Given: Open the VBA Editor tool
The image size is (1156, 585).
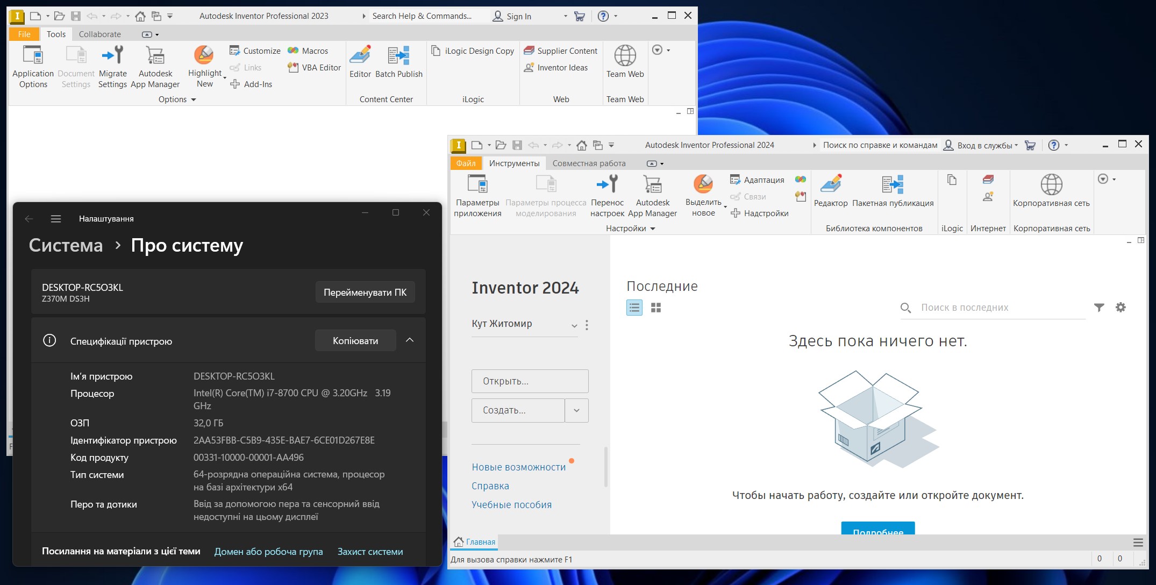Looking at the screenshot, I should click(315, 68).
